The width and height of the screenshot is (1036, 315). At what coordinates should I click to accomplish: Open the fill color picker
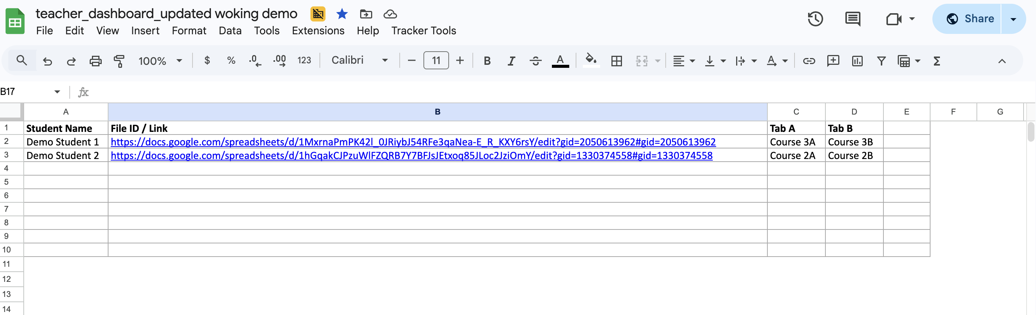(591, 60)
